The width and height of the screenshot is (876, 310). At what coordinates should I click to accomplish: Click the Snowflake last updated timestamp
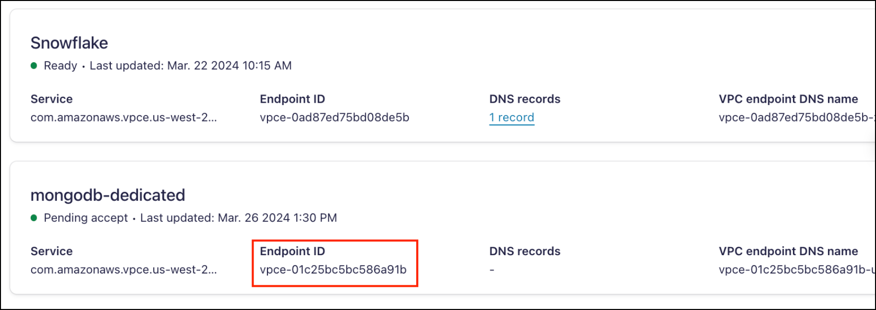[191, 65]
